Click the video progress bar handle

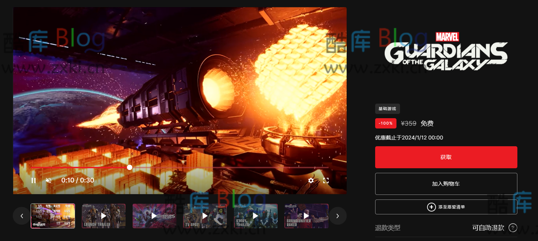point(130,167)
